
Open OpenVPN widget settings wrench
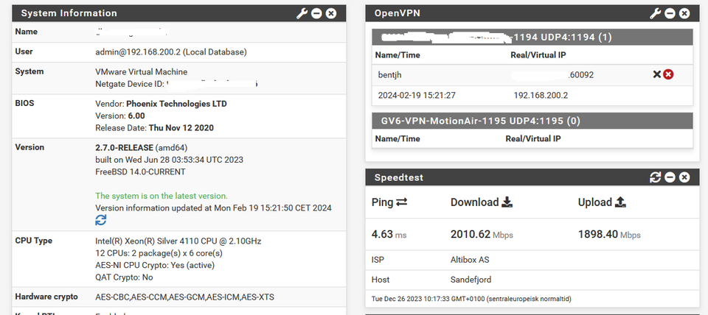coord(655,13)
